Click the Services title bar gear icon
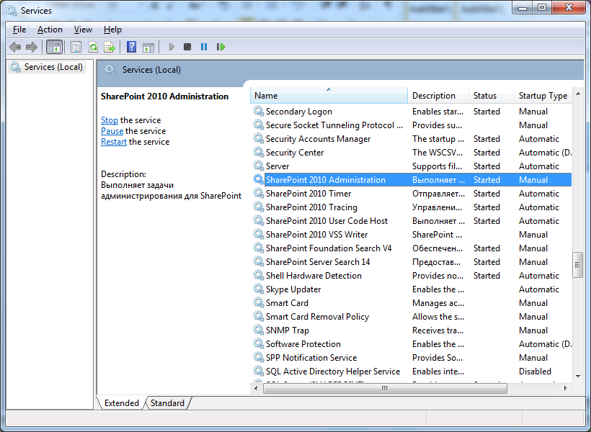The height and width of the screenshot is (432, 591). [12, 11]
